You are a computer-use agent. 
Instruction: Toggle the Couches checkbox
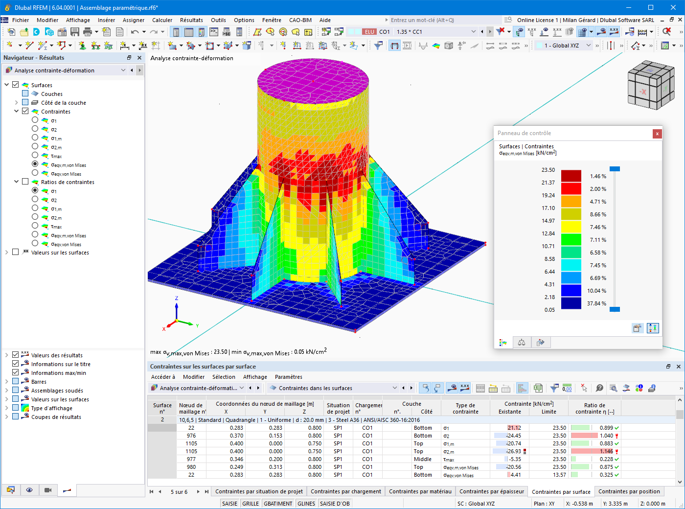point(25,93)
